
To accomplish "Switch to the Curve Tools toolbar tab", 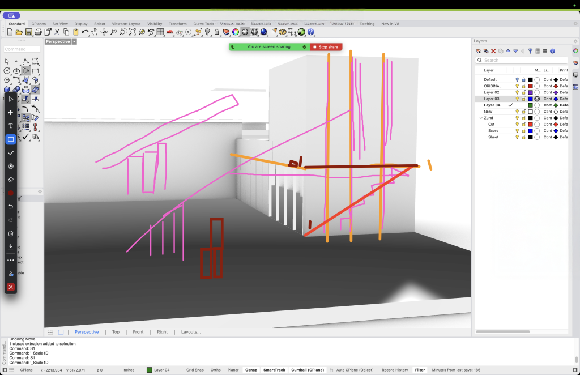I will (x=203, y=24).
